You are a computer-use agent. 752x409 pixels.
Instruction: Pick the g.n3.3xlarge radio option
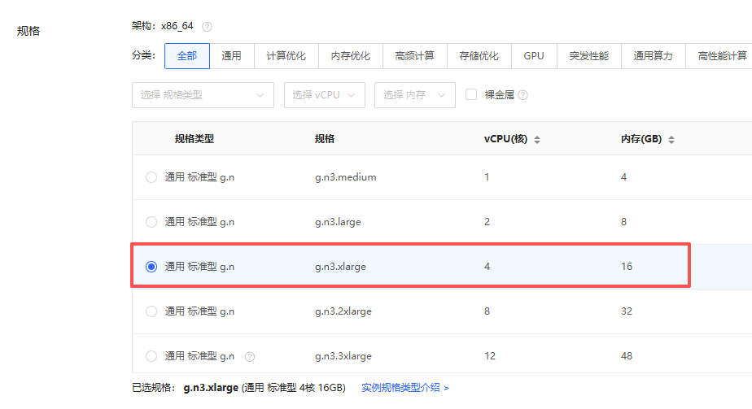pos(151,356)
